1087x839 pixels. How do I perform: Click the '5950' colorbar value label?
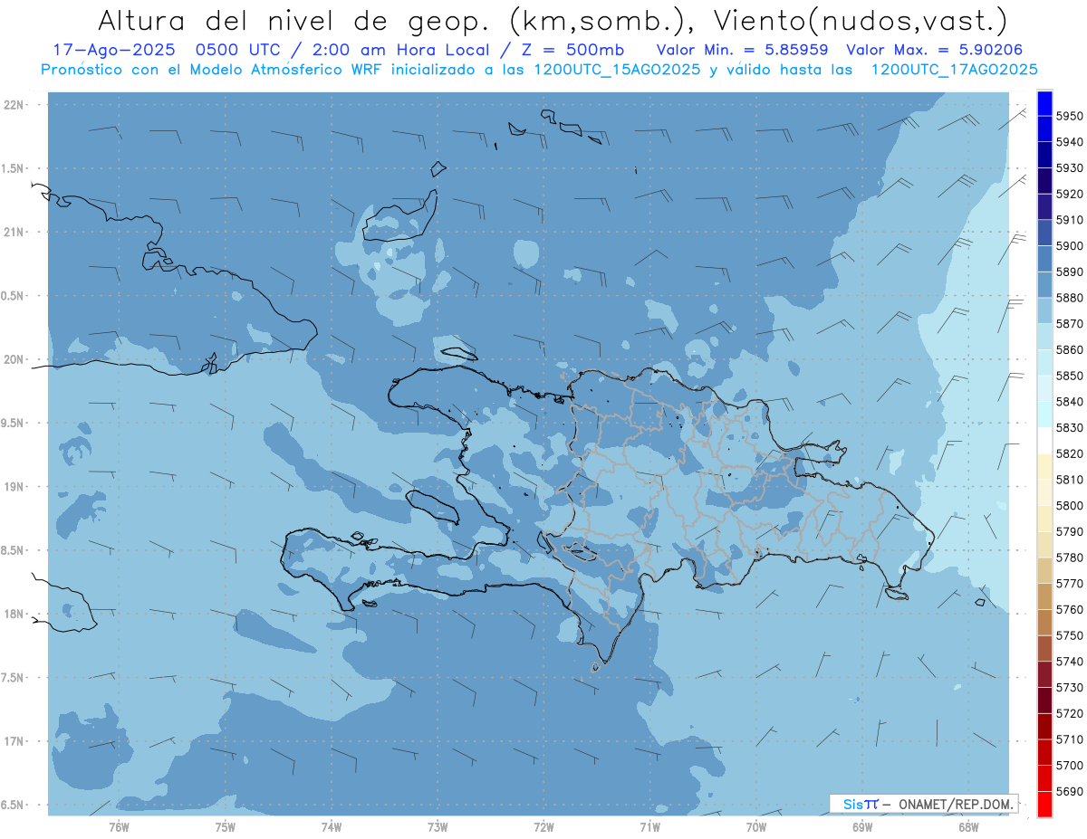(x=1069, y=116)
